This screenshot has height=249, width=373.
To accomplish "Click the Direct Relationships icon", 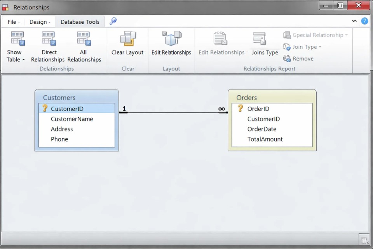I will (48, 39).
